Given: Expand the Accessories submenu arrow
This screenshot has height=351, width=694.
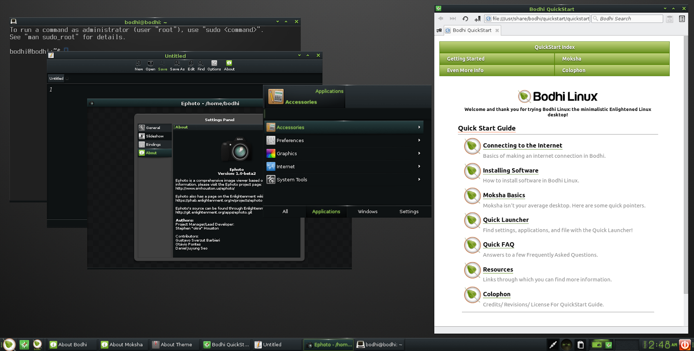Looking at the screenshot, I should (419, 127).
